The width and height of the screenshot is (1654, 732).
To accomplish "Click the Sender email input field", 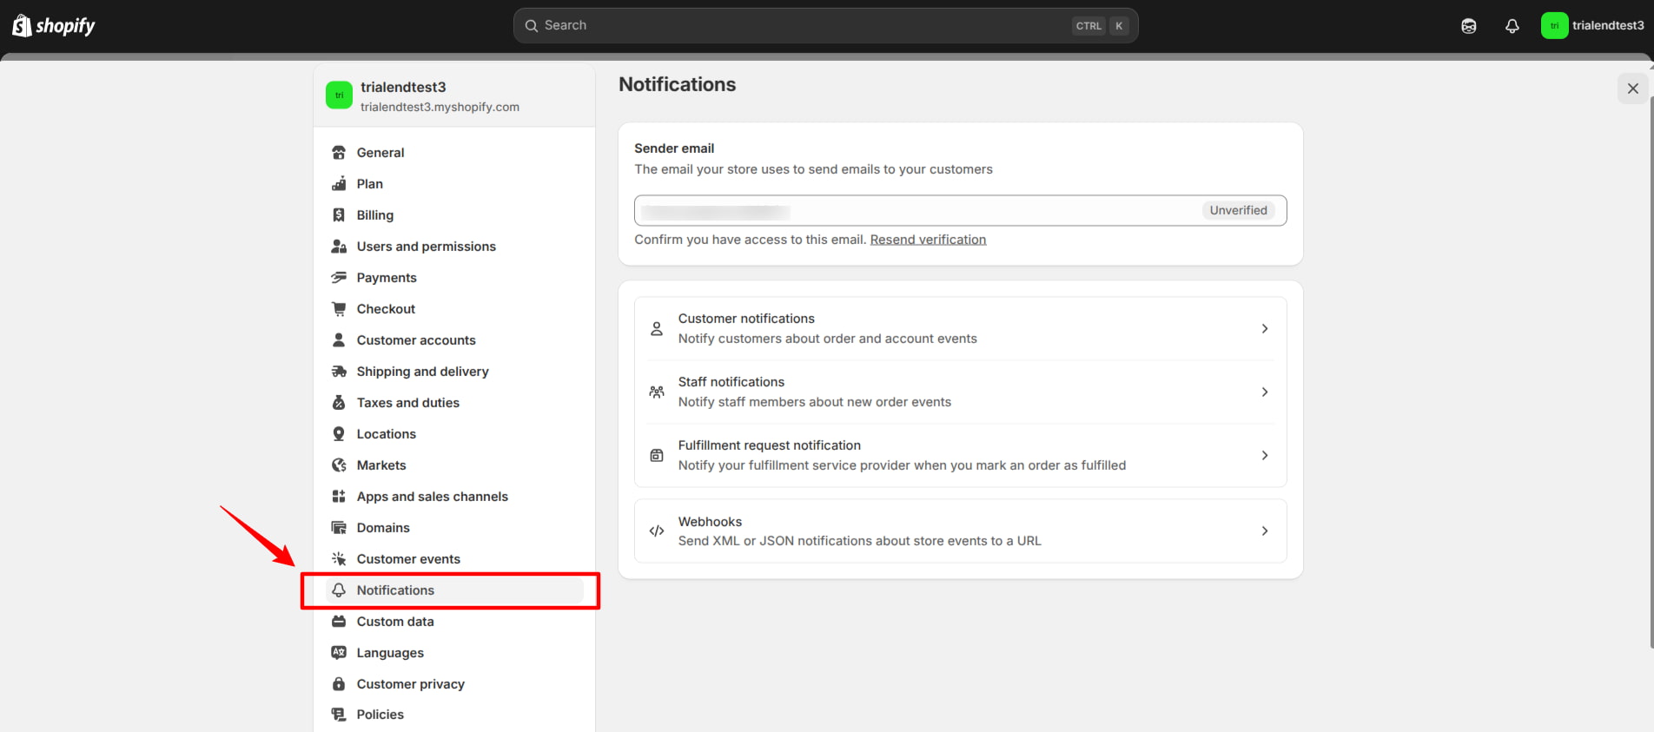I will tap(912, 211).
